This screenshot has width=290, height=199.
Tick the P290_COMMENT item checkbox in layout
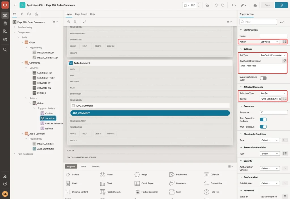73,106
